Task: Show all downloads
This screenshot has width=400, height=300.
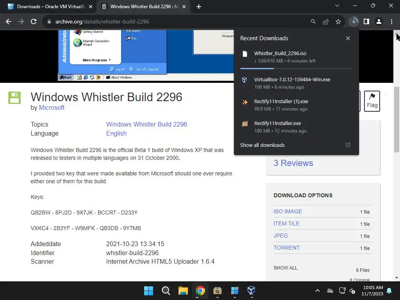Action: 262,145
